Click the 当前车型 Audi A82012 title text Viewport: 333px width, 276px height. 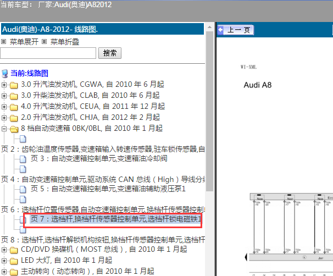pos(56,5)
